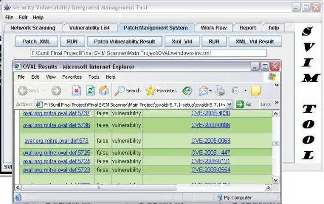
Task: Click the IE icon in OVAL Results title bar
Action: [x=18, y=66]
